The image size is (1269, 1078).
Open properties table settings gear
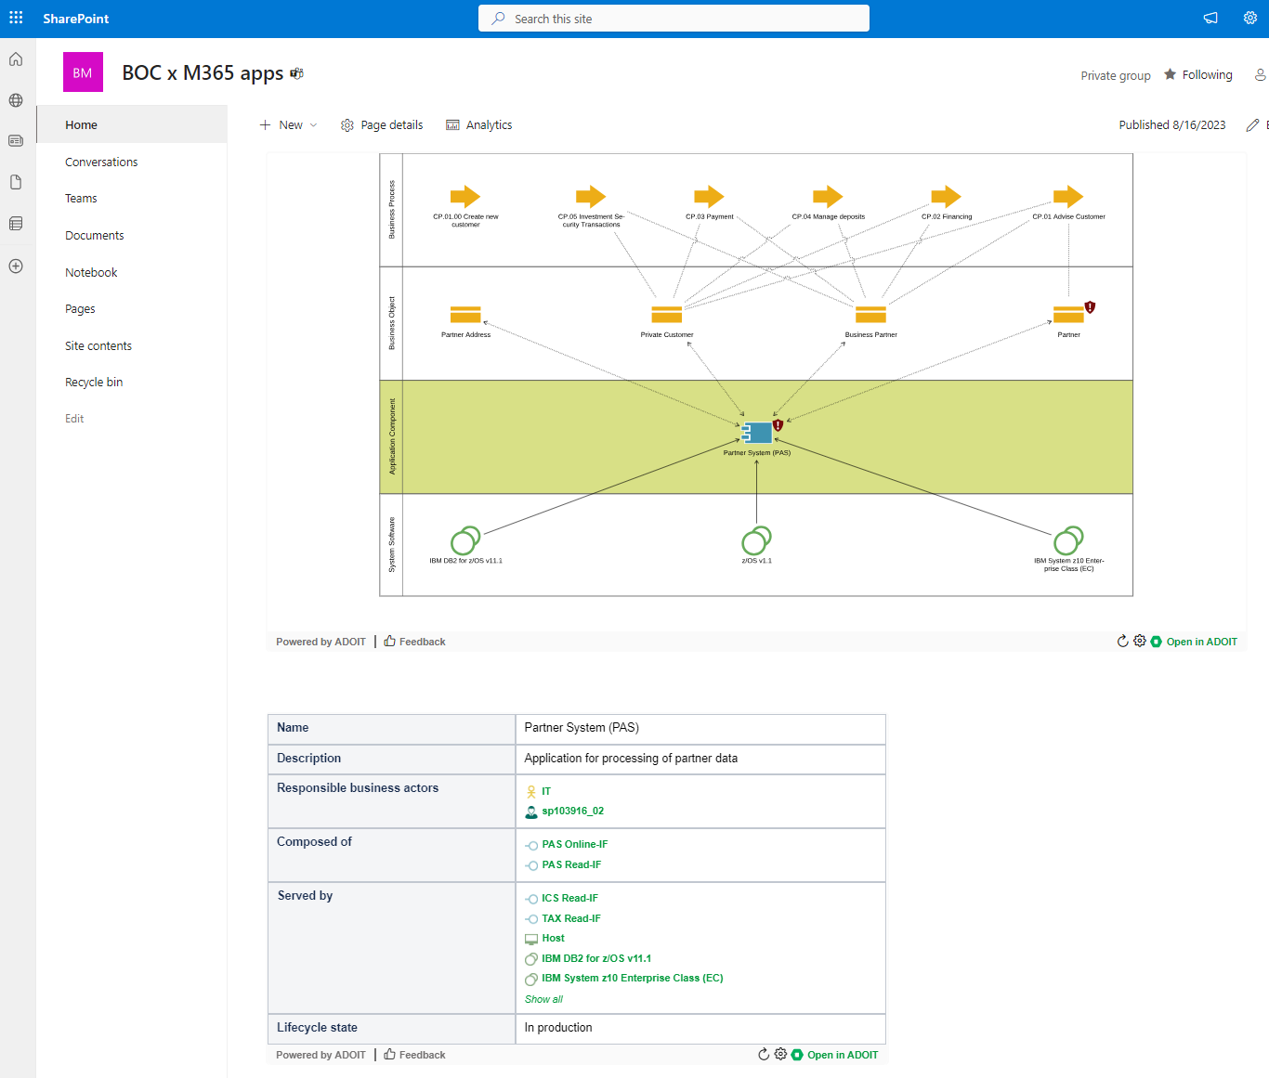pyautogui.click(x=780, y=1055)
